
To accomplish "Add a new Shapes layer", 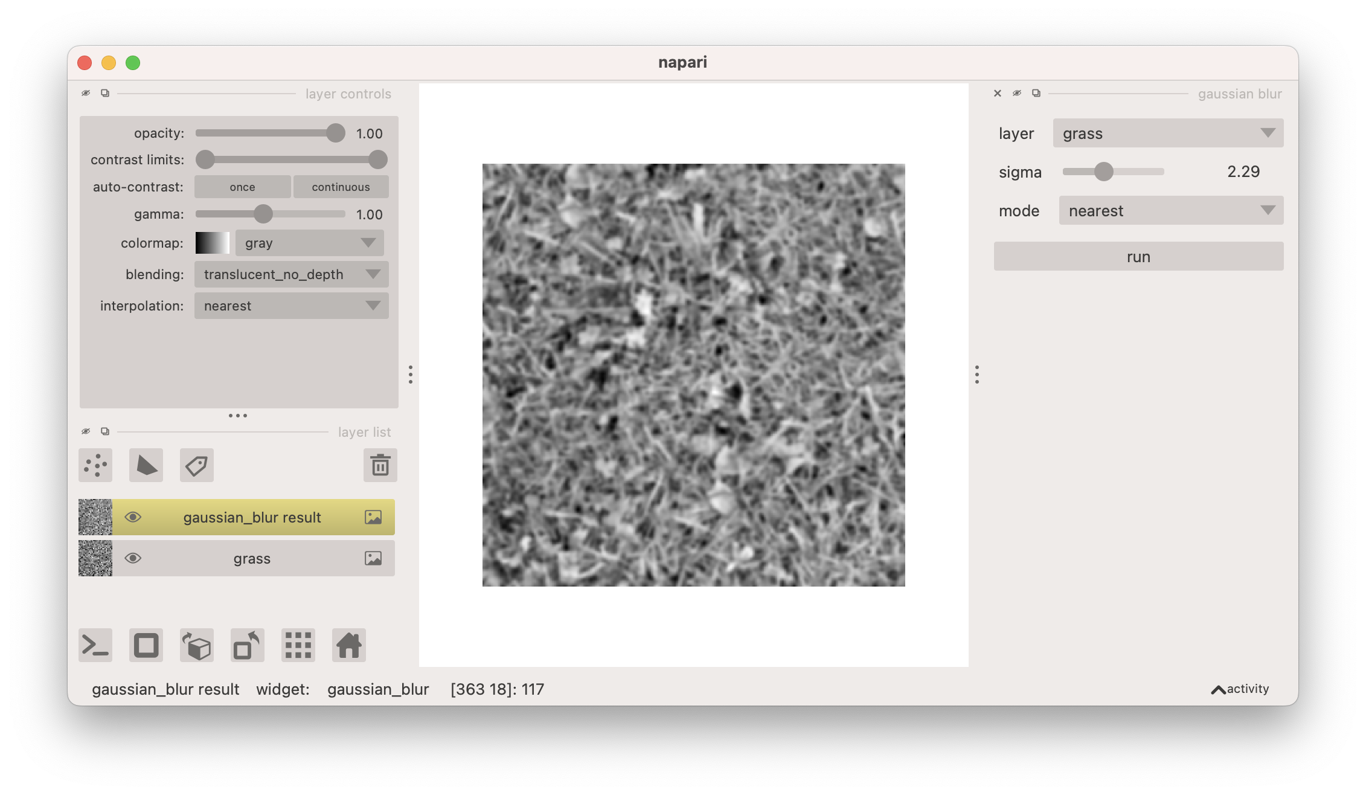I will [146, 465].
